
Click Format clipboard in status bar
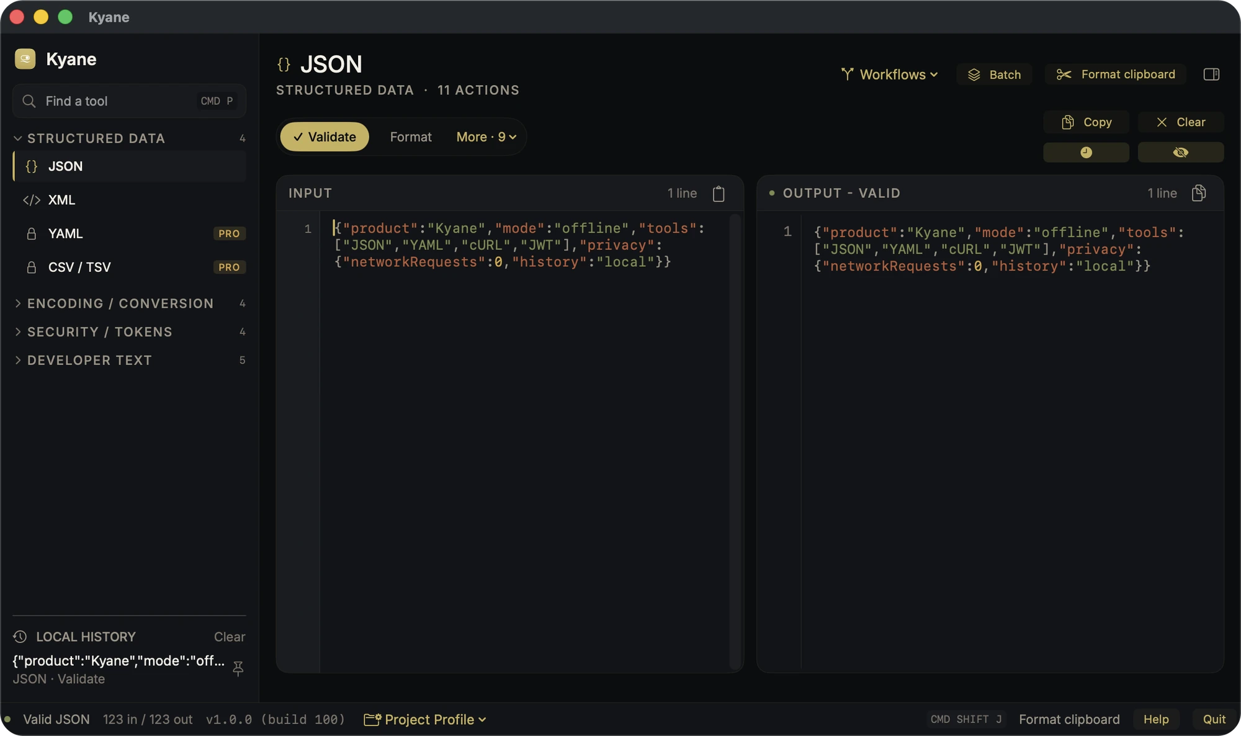tap(1069, 719)
